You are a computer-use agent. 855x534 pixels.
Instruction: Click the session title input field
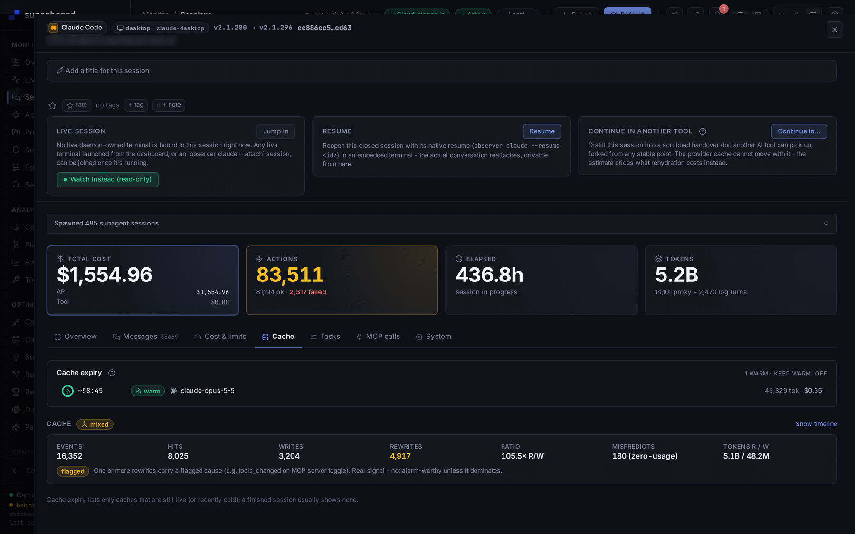click(442, 71)
